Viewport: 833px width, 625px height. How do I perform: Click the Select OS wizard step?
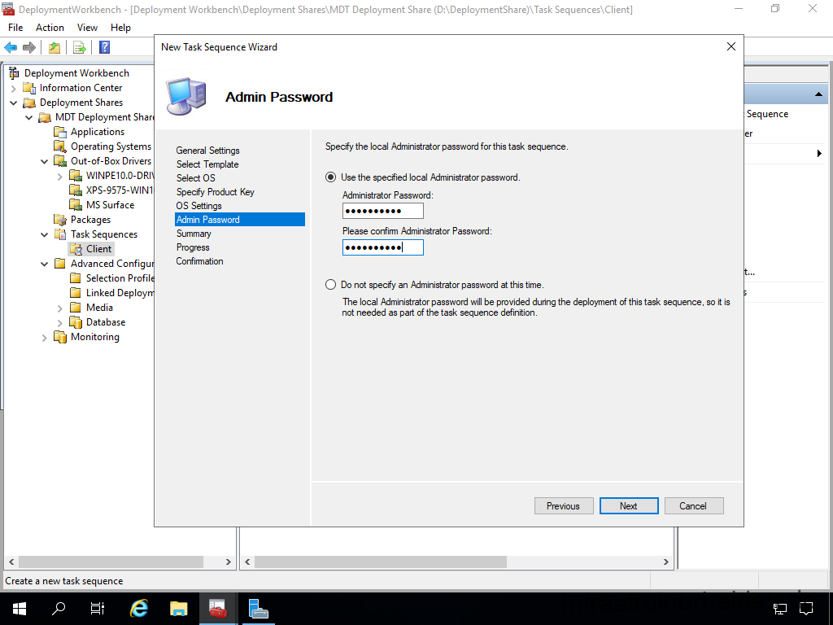(195, 178)
